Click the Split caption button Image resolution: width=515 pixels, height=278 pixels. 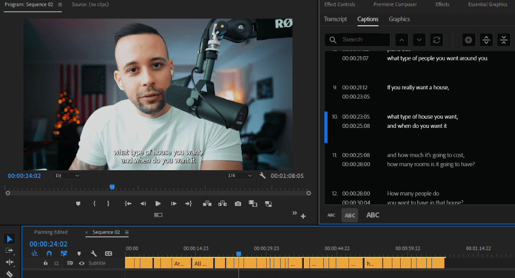(x=486, y=40)
